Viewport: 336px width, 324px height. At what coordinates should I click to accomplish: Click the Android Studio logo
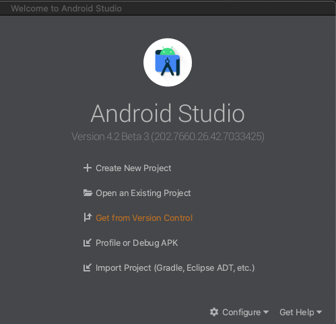pyautogui.click(x=168, y=63)
